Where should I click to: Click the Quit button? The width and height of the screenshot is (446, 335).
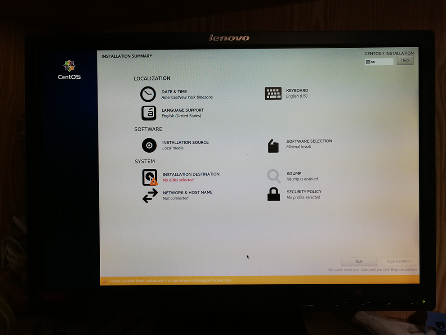click(359, 261)
